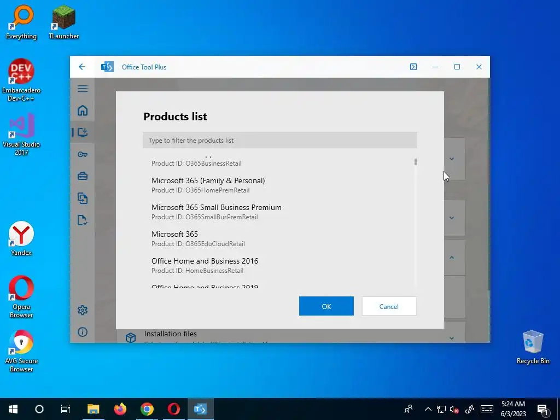The height and width of the screenshot is (420, 560).
Task: Open the AVG Secure Browser desktop shortcut
Action: point(21,351)
